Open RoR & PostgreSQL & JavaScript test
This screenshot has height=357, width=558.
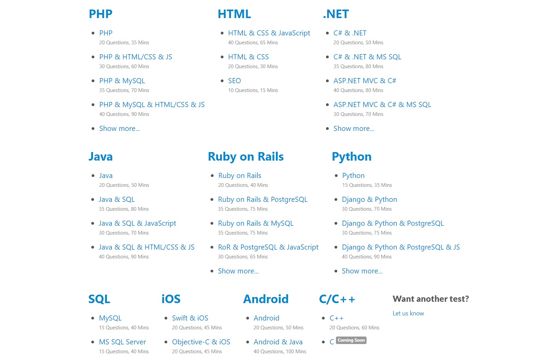click(x=268, y=247)
